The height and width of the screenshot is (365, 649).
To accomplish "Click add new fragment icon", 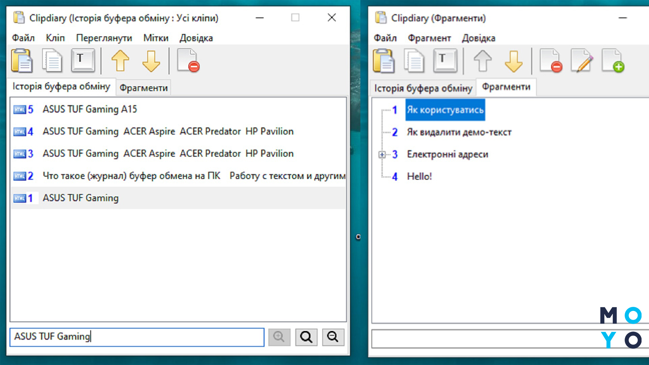I will (612, 61).
